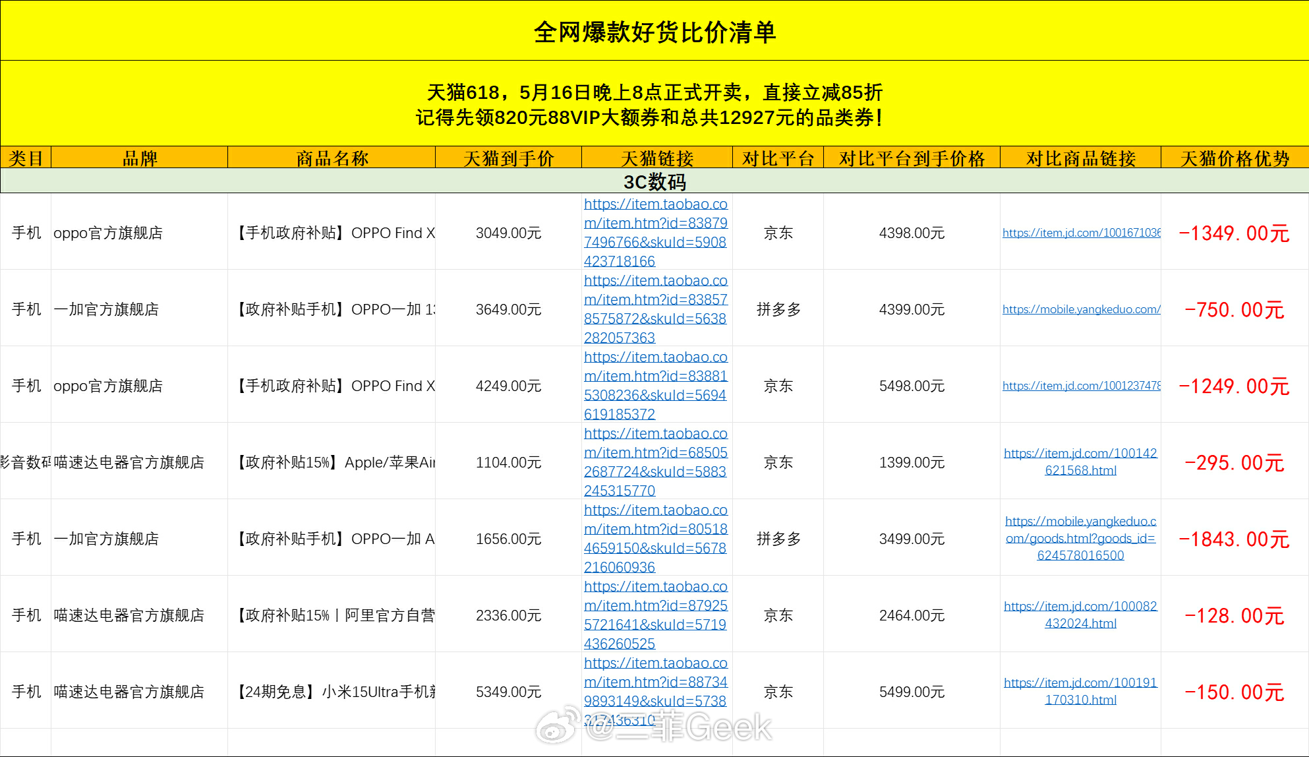
Task: Select price advantage −1249.00元
Action: click(x=1235, y=386)
